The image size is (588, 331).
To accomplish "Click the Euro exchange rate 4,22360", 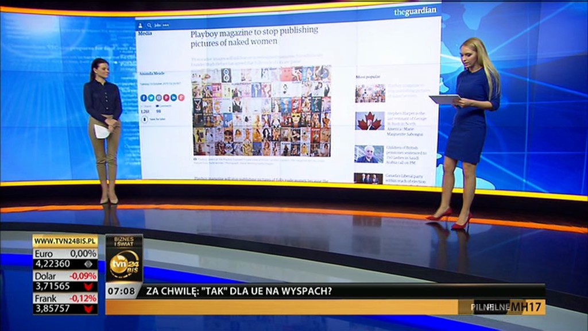I will pyautogui.click(x=52, y=264).
